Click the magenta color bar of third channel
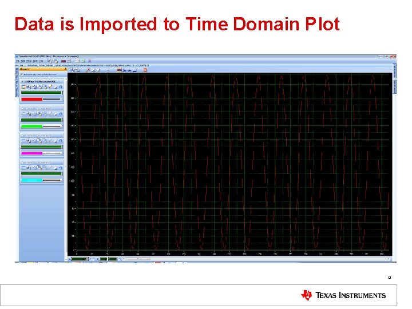This screenshot has width=412, height=309. 32,153
